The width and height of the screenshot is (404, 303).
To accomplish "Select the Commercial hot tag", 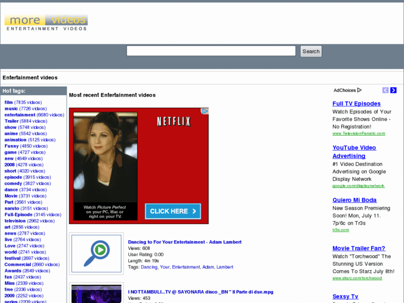I will [18, 265].
